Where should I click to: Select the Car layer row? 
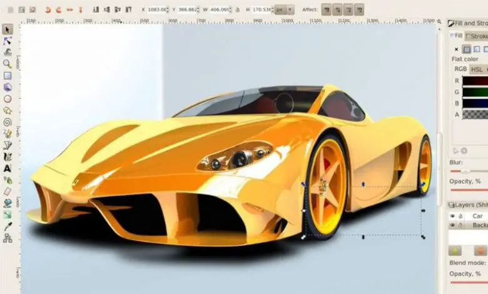point(468,216)
